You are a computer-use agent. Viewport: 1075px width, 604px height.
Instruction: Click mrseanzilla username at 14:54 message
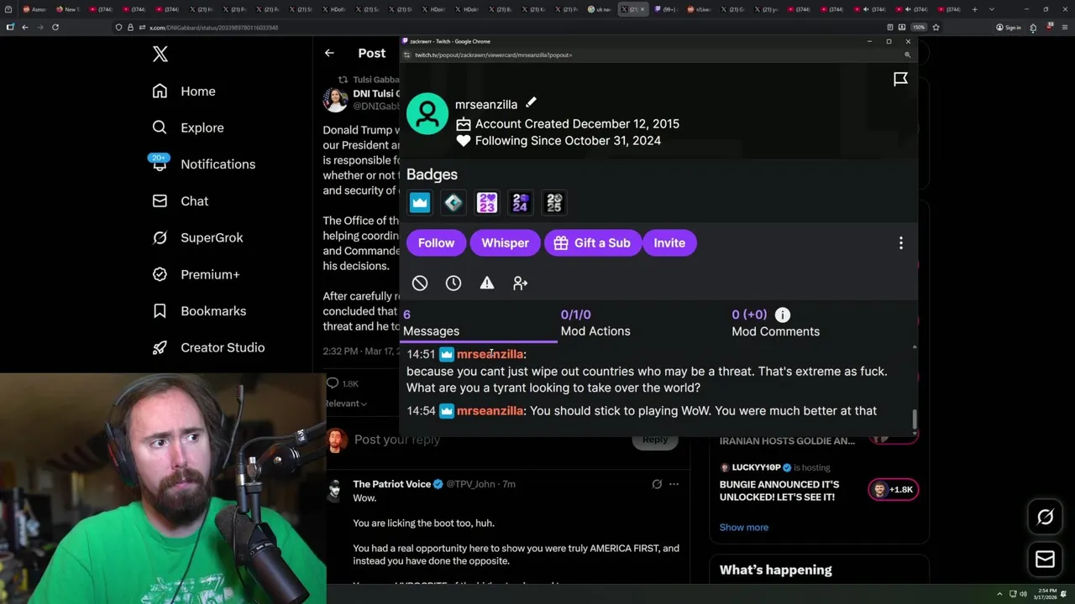click(490, 411)
